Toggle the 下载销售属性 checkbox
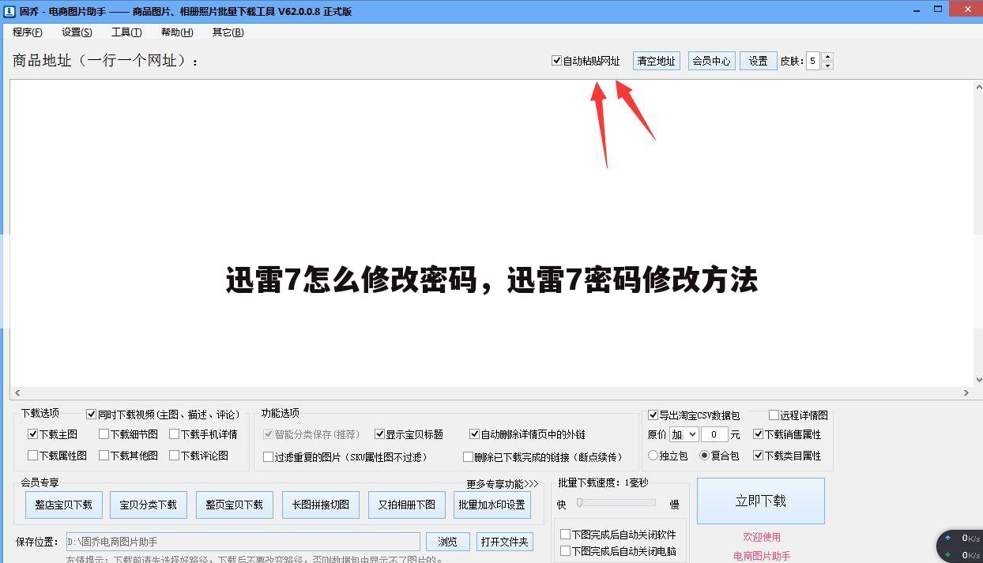This screenshot has width=983, height=563. (x=758, y=434)
